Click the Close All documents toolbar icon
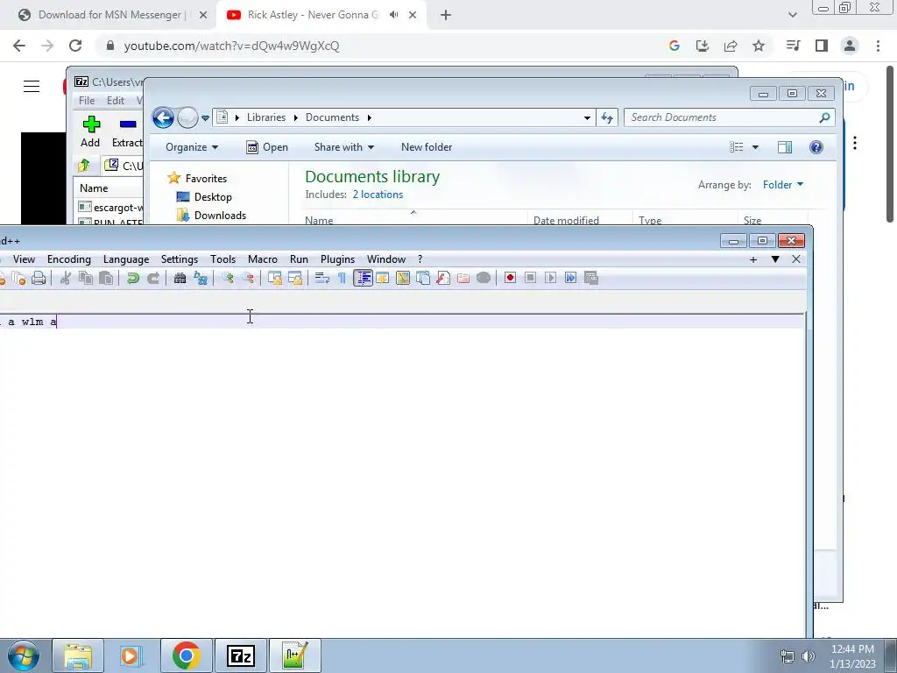The height and width of the screenshot is (673, 897). [18, 278]
